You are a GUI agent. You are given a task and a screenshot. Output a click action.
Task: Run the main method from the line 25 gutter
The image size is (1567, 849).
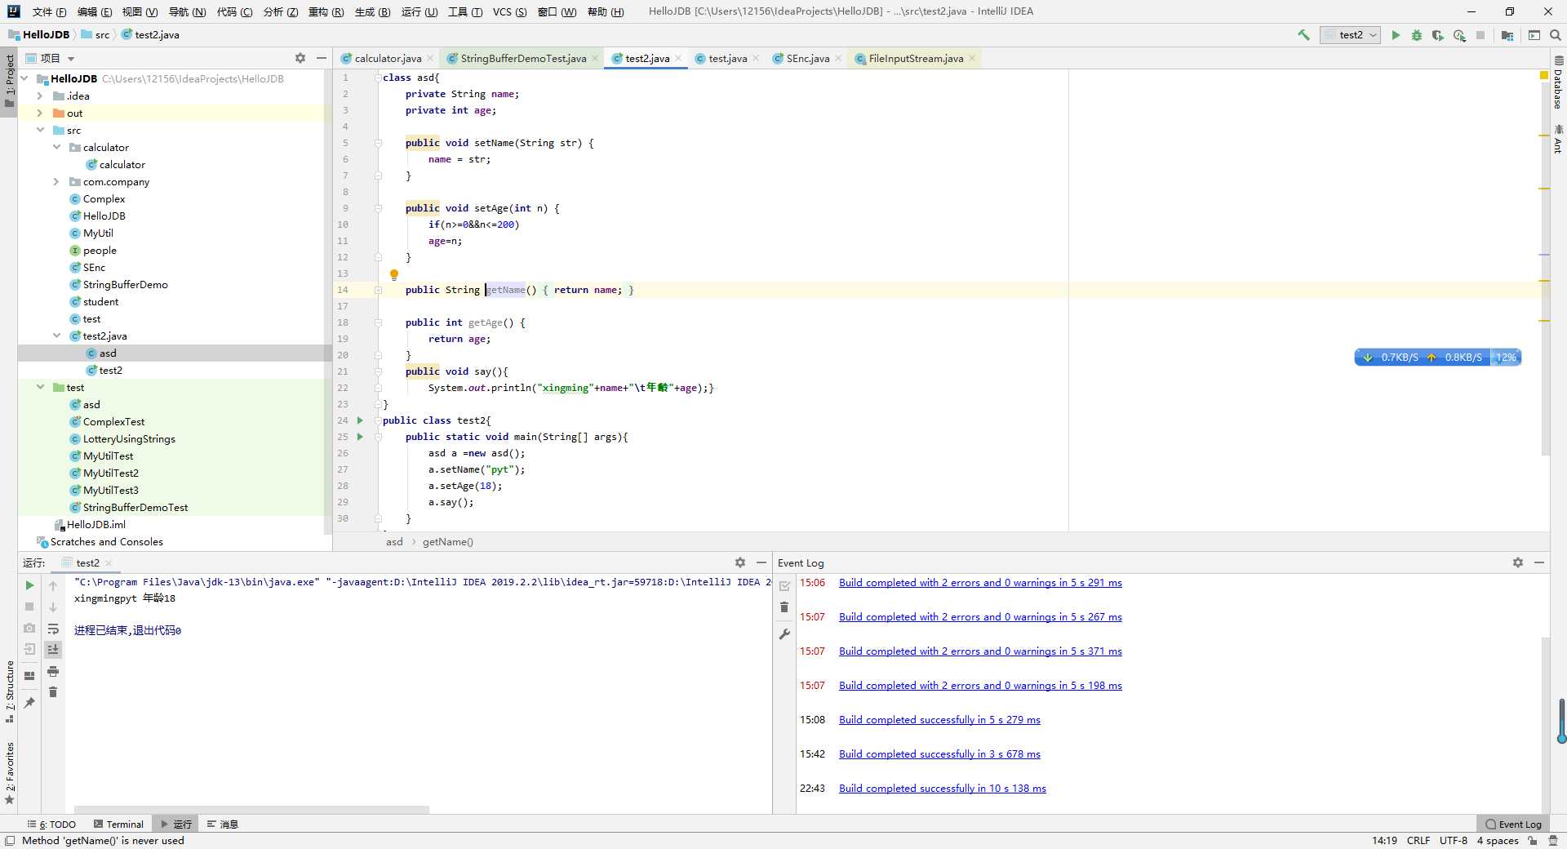pyautogui.click(x=360, y=437)
